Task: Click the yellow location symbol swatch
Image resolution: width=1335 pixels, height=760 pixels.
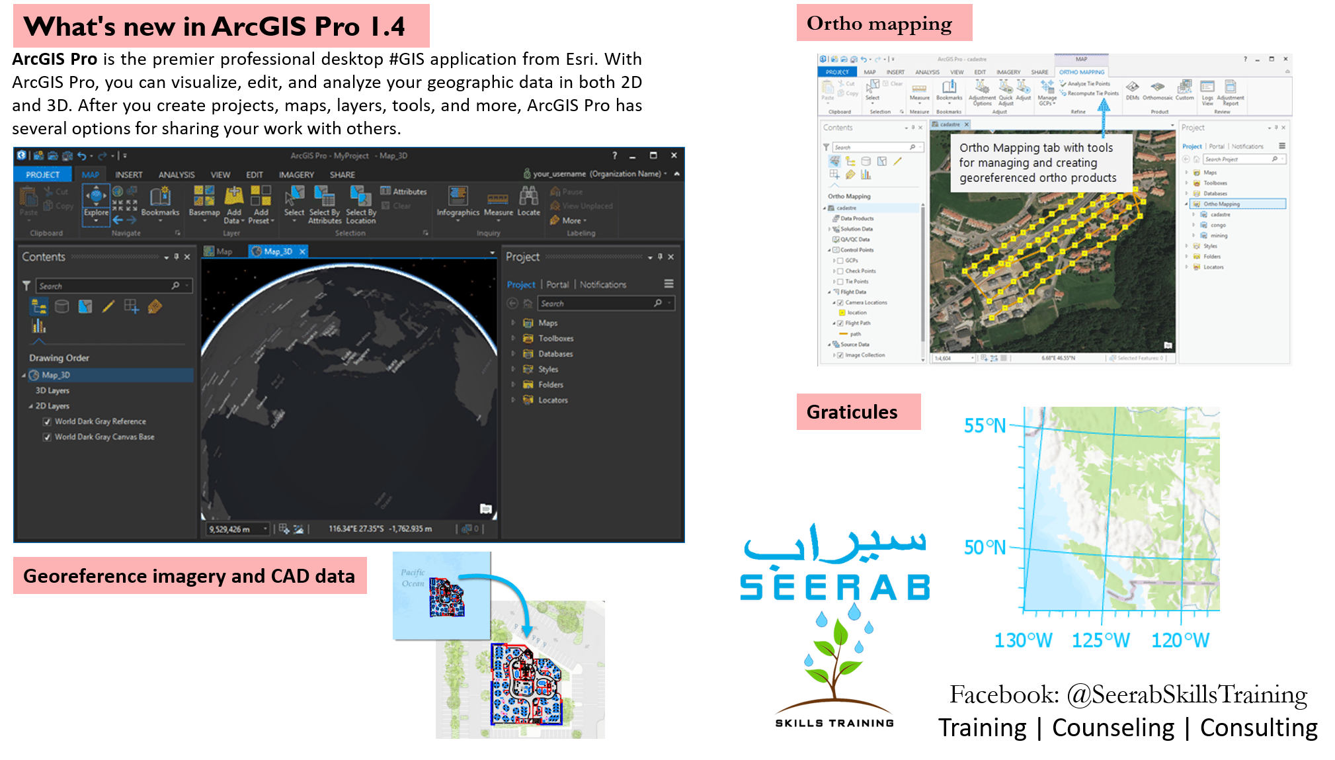Action: click(x=842, y=313)
